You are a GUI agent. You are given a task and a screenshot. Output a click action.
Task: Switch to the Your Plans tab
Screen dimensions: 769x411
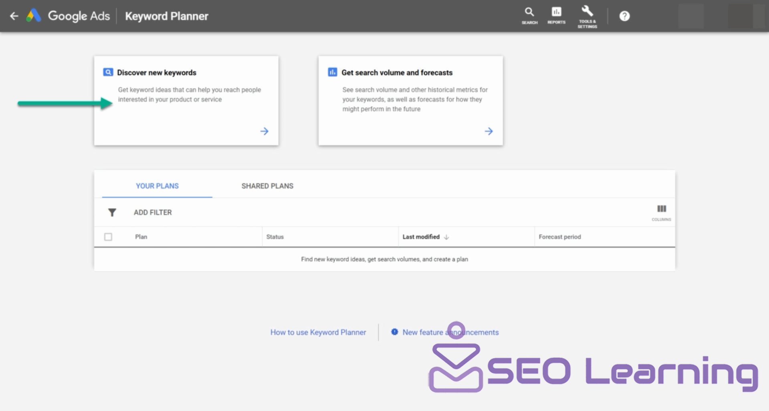click(157, 186)
